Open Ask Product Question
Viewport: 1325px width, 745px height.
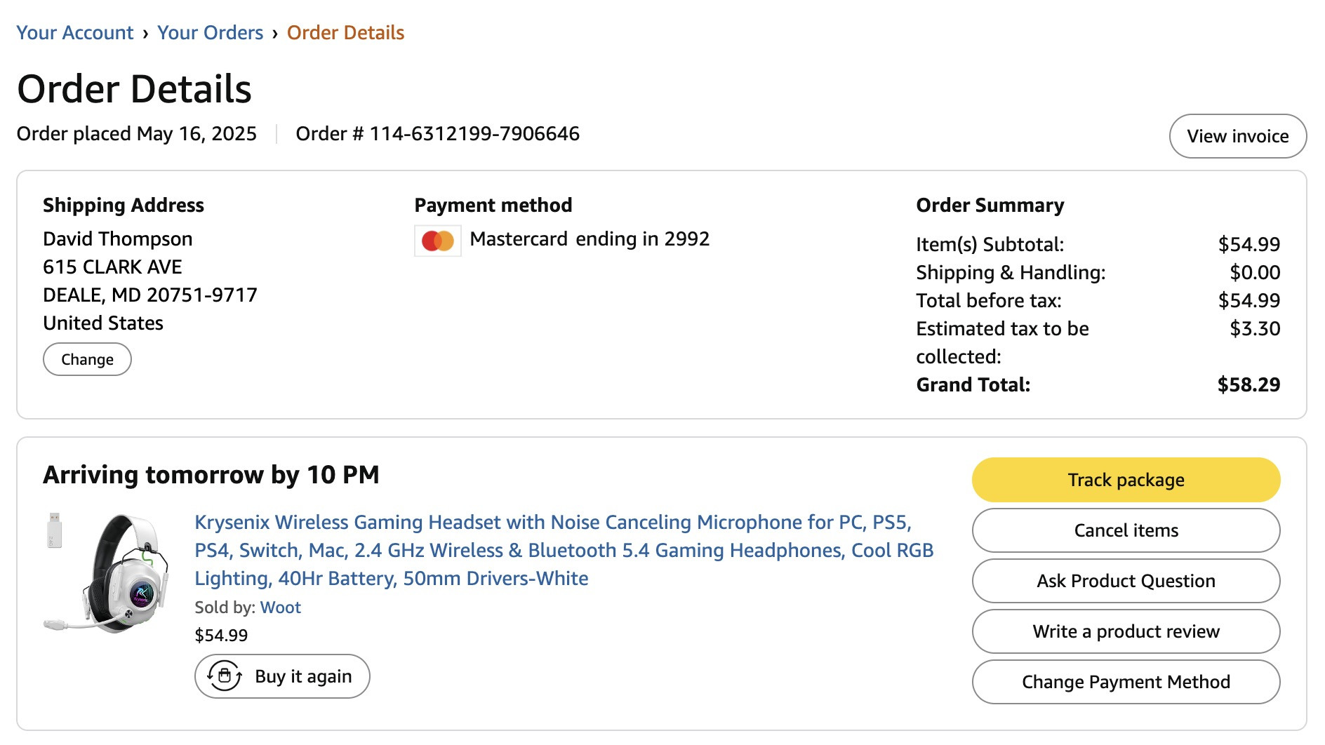coord(1126,581)
